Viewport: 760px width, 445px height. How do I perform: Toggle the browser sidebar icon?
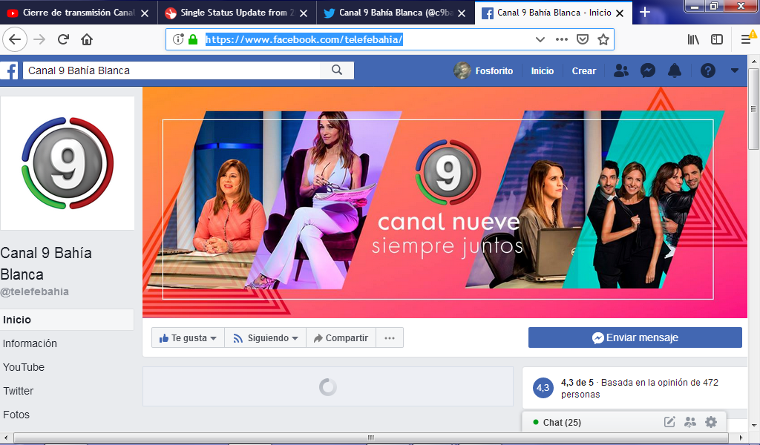coord(716,40)
